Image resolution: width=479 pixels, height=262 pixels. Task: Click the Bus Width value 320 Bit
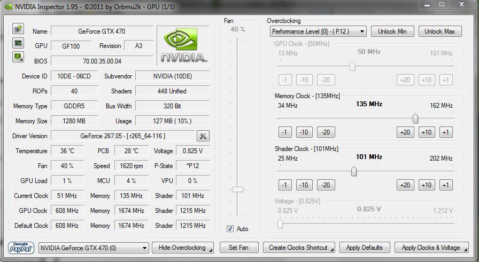(172, 106)
